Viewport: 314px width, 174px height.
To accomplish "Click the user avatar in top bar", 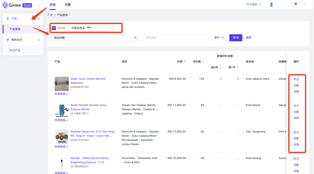I will point(271,5).
